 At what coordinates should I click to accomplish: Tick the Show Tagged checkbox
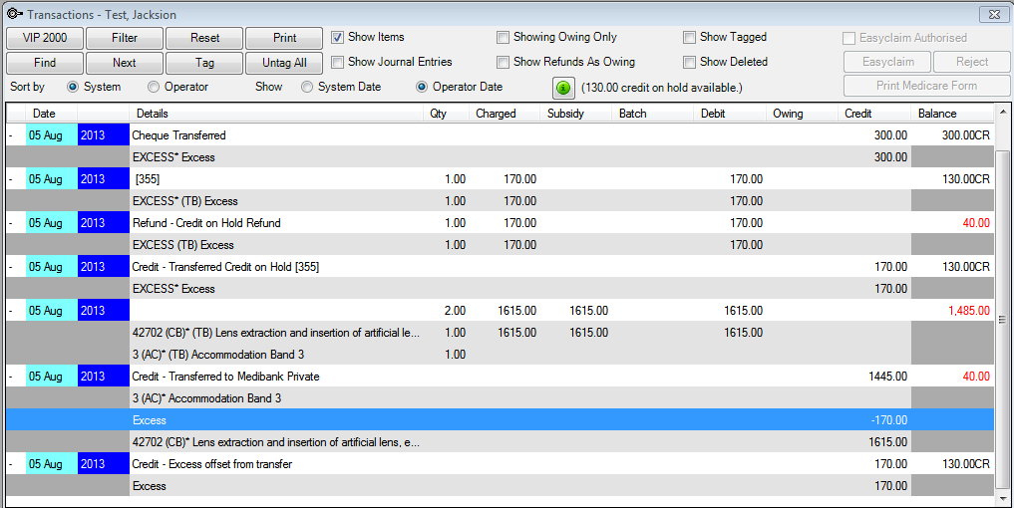click(x=689, y=38)
